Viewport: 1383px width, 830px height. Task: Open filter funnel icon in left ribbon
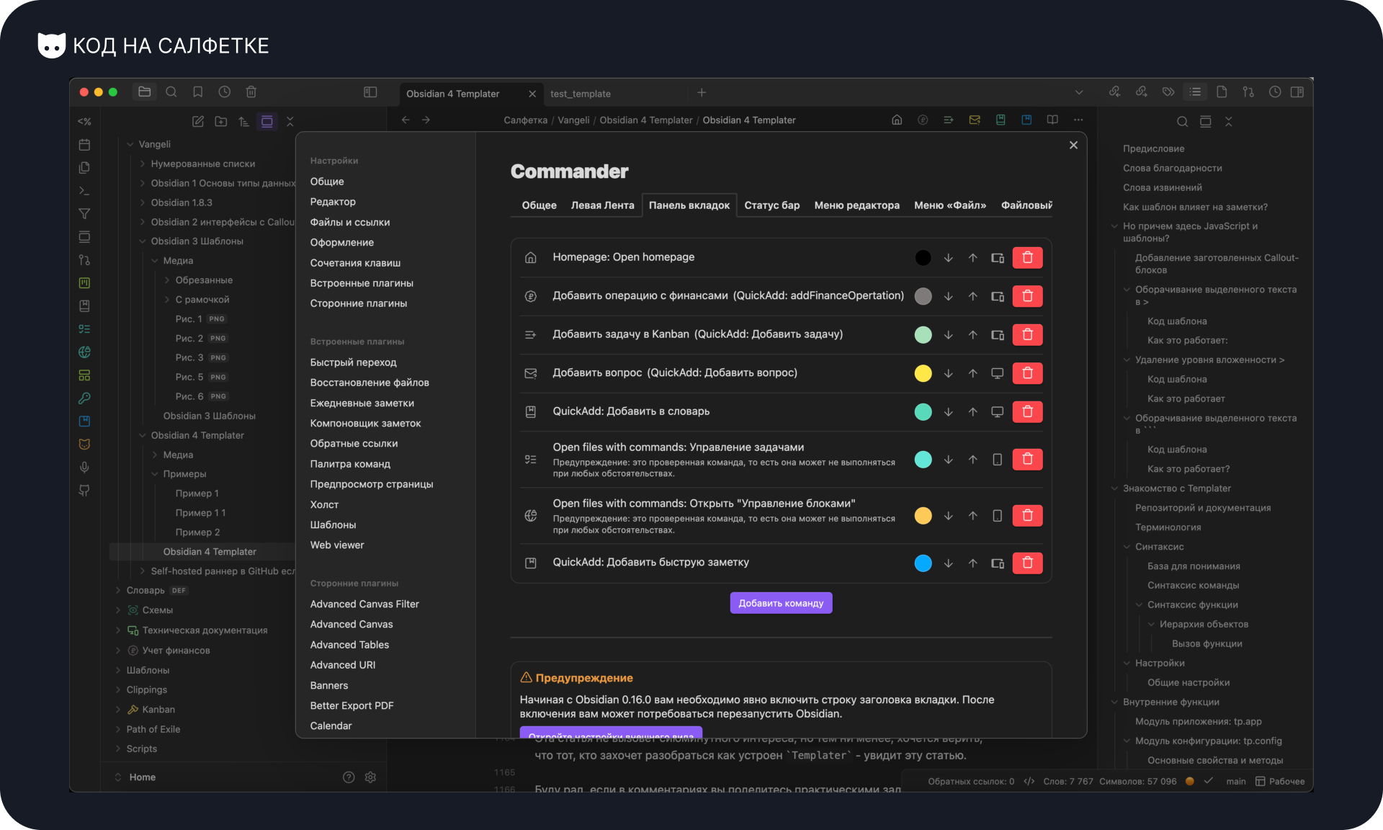tap(84, 213)
